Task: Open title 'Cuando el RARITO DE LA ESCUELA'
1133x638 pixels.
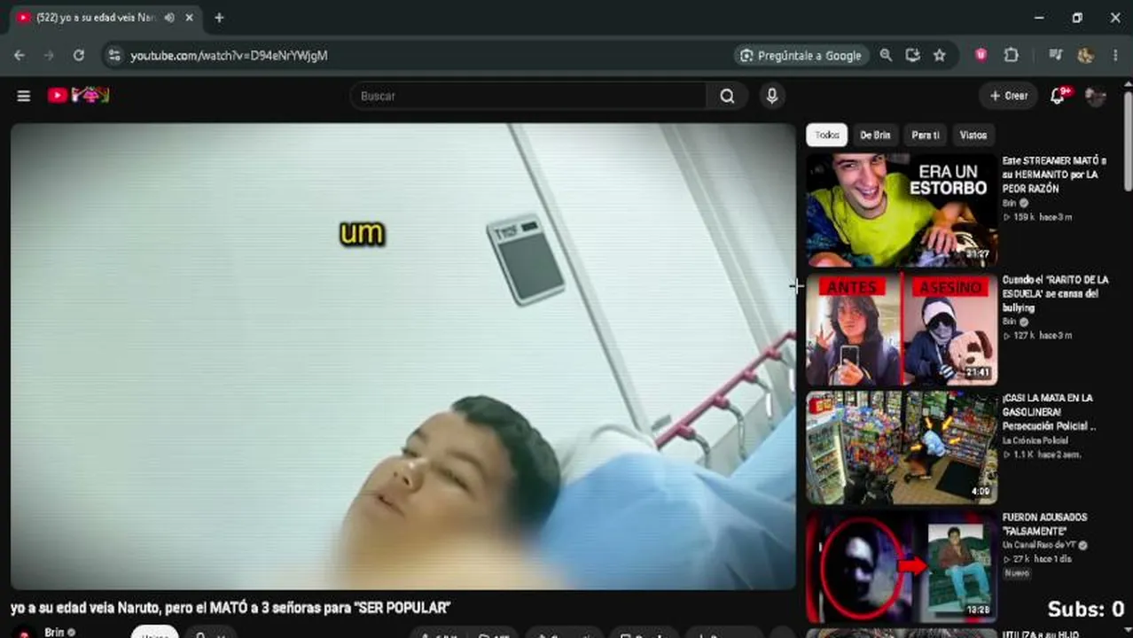Action: (1055, 293)
